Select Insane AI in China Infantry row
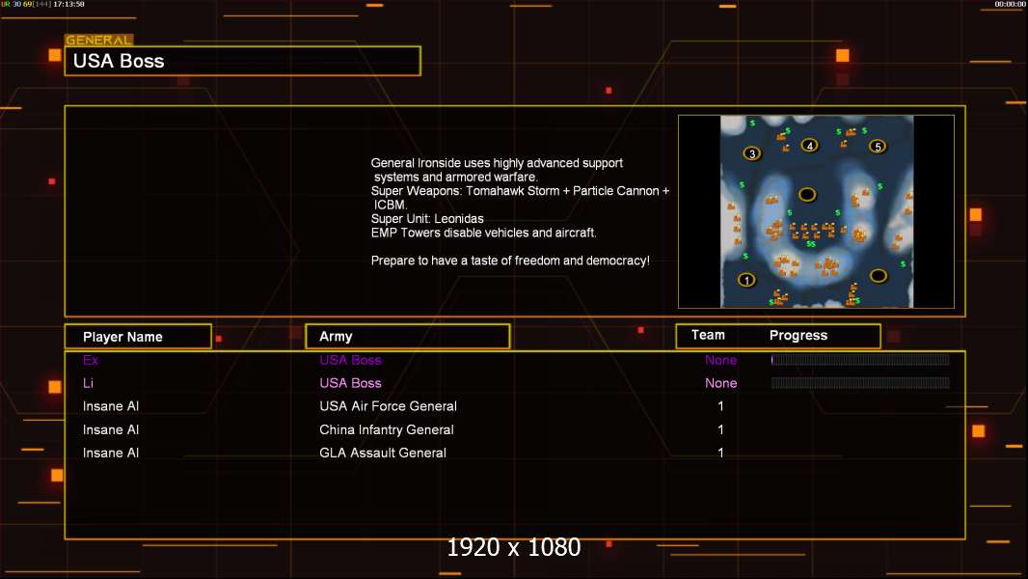This screenshot has height=579, width=1028. 111,429
